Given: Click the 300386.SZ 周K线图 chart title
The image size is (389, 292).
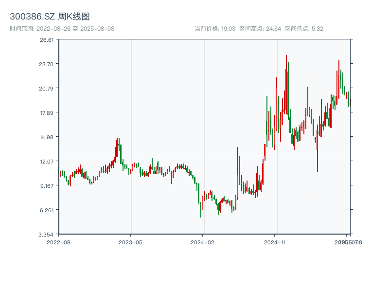Looking at the screenshot, I should pos(50,17).
